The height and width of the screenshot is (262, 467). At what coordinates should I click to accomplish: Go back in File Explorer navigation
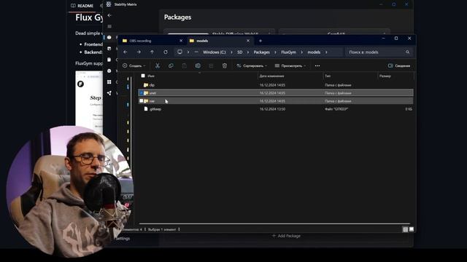(126, 52)
